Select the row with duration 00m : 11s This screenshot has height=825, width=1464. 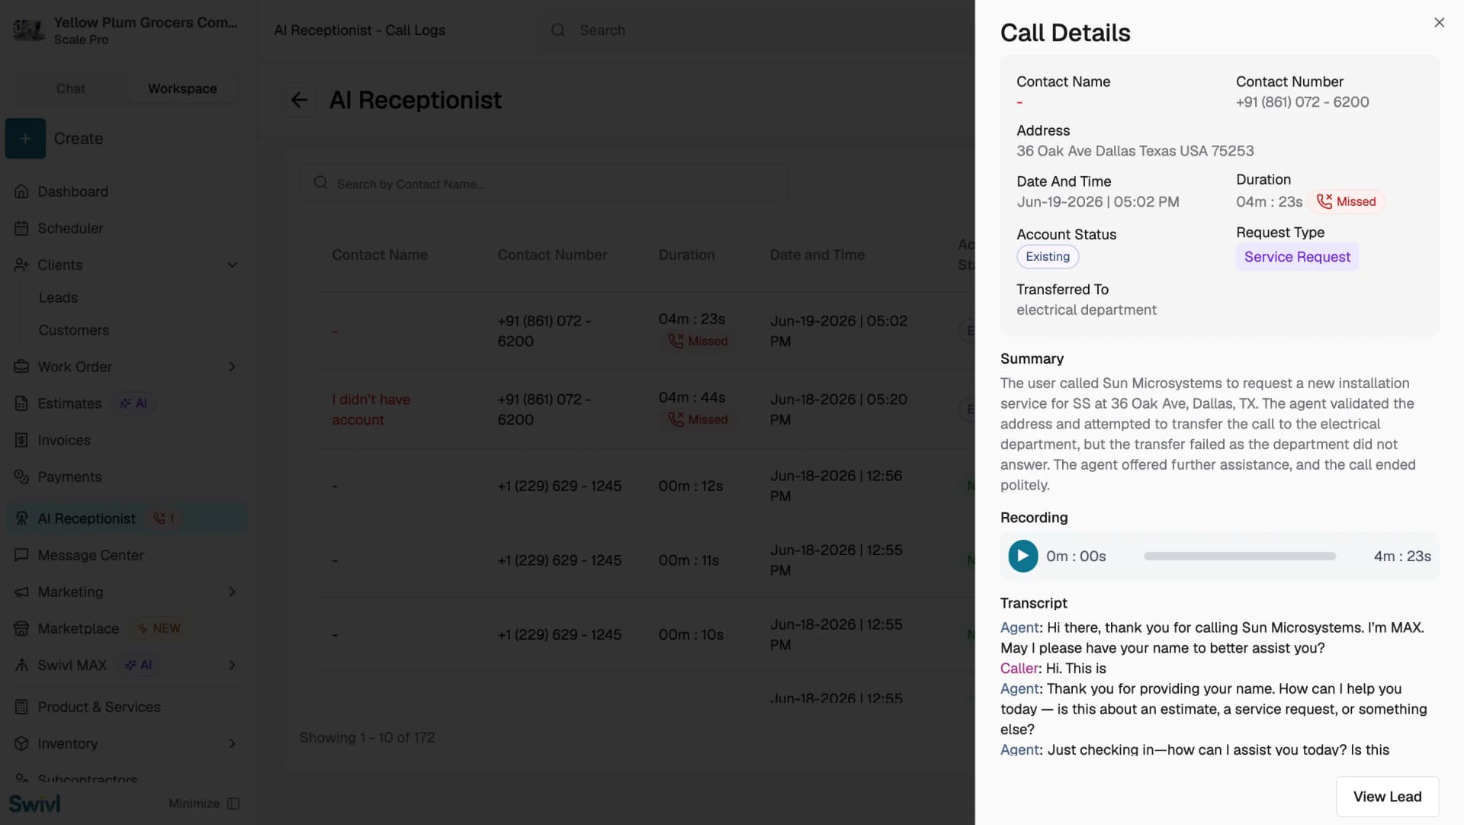coord(645,560)
